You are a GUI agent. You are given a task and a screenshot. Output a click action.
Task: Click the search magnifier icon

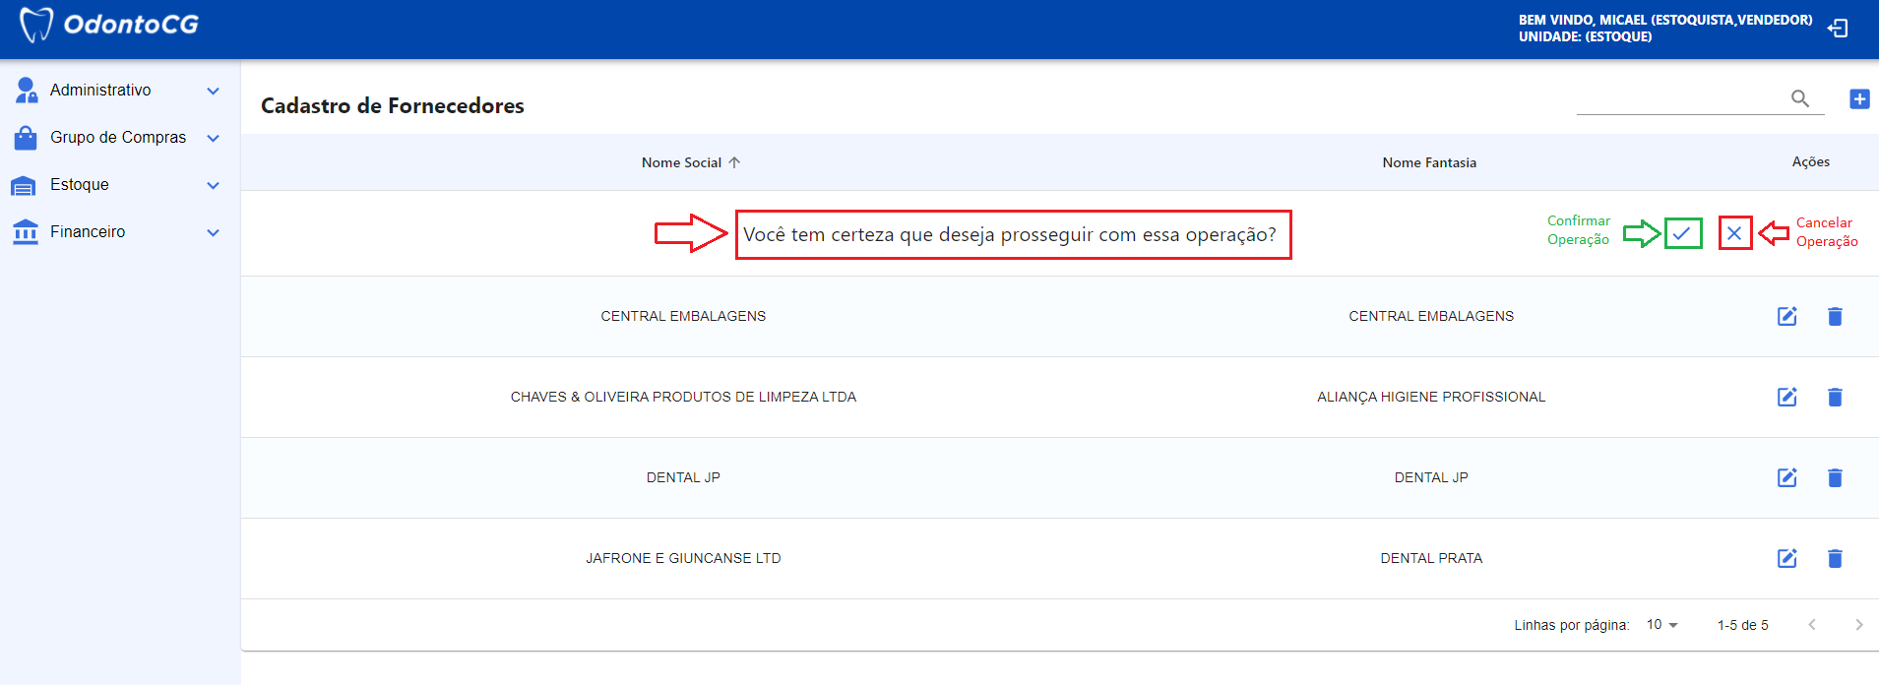[x=1799, y=98]
